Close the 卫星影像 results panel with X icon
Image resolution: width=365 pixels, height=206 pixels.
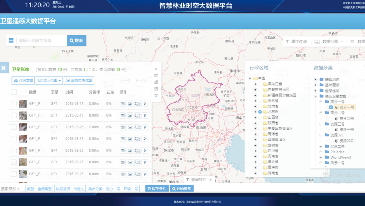3,68
